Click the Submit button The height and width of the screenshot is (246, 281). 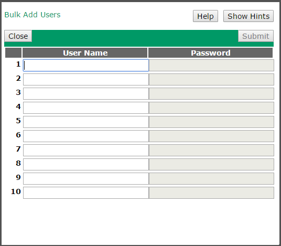(256, 36)
